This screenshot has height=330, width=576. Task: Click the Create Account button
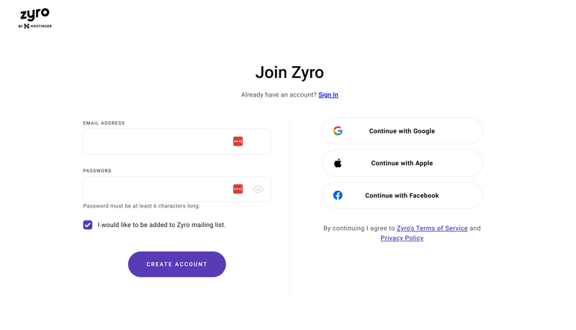176,264
